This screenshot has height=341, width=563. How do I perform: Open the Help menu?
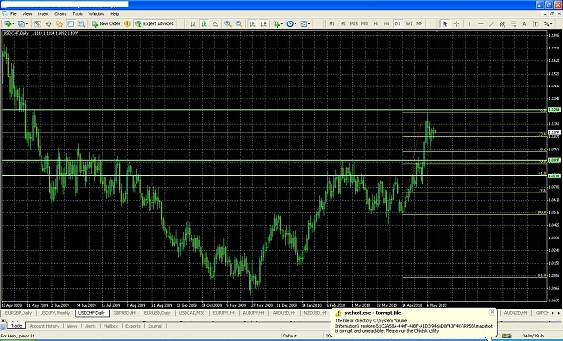click(x=114, y=14)
